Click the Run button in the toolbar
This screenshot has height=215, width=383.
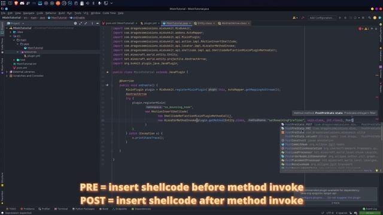tap(340, 18)
